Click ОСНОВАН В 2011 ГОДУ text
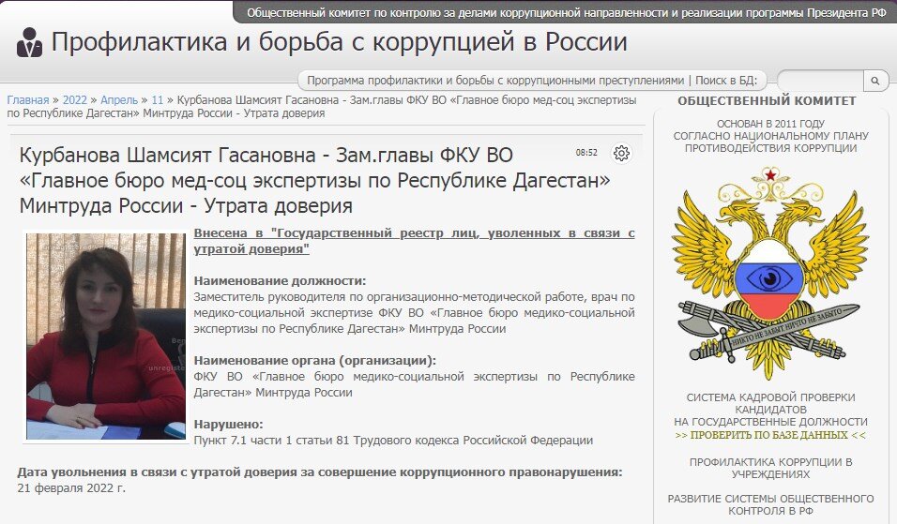 [770, 124]
